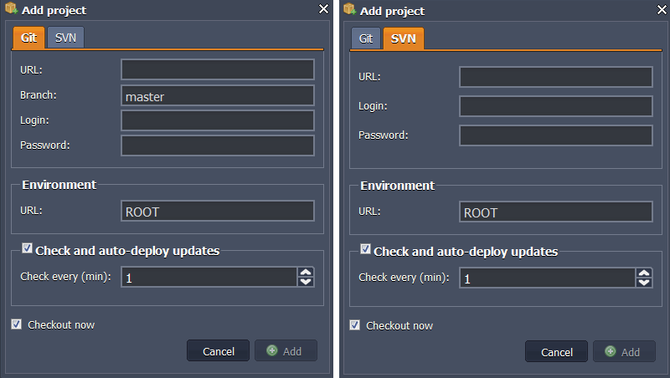Click Check and auto-deploy updates label in Git dialog
Viewport: 670px width, 378px height.
(x=127, y=251)
